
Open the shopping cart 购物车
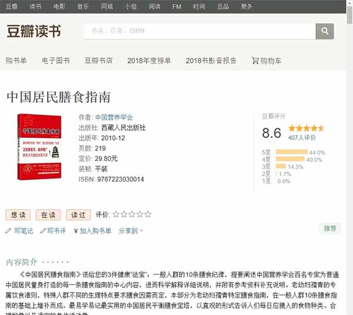pos(267,61)
